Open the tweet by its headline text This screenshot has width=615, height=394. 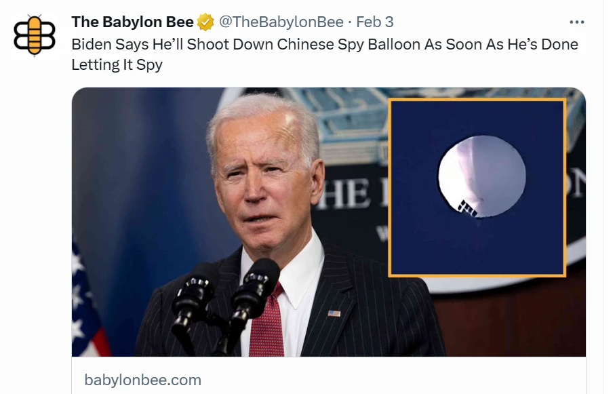[325, 54]
